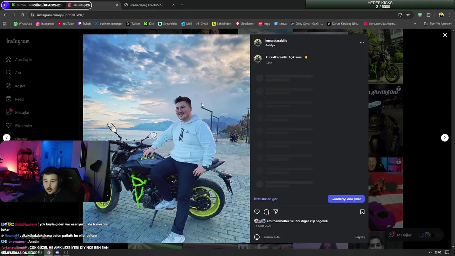Viewport: 455px width, 256px height.
Task: Open comments via the speech bubble icon
Action: pyautogui.click(x=266, y=212)
